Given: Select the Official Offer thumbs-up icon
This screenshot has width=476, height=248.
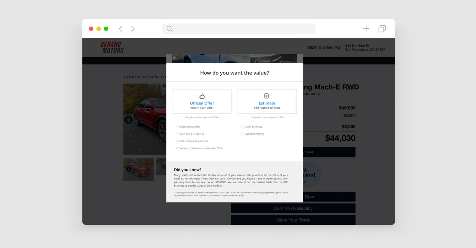Looking at the screenshot, I should coord(202,96).
